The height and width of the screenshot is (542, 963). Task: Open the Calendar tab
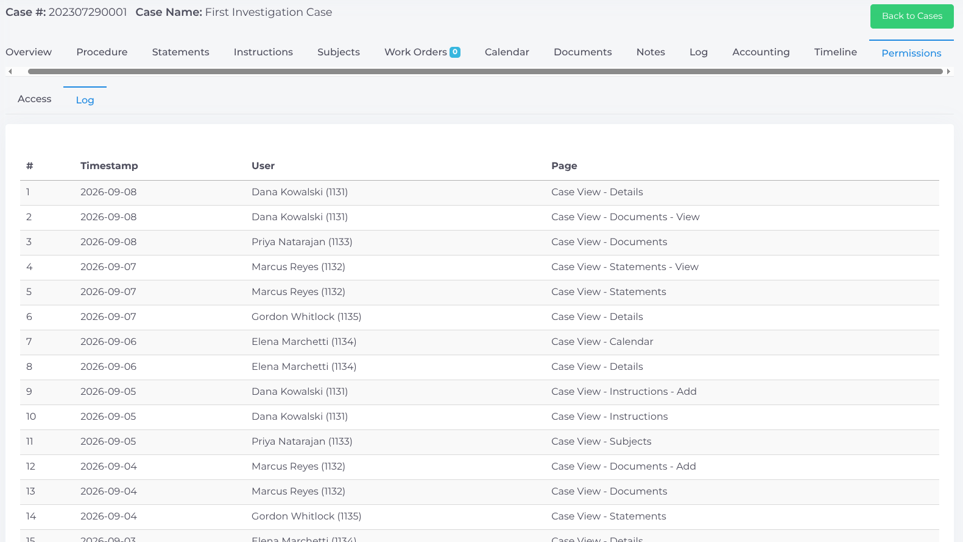(x=507, y=52)
